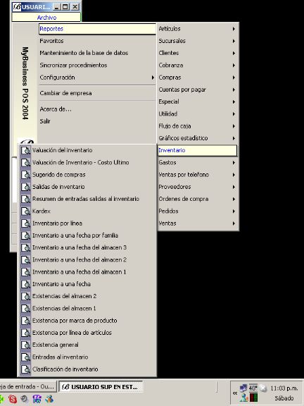The image size is (304, 406).
Task: Expand the Compras submenu arrow
Action: click(234, 78)
